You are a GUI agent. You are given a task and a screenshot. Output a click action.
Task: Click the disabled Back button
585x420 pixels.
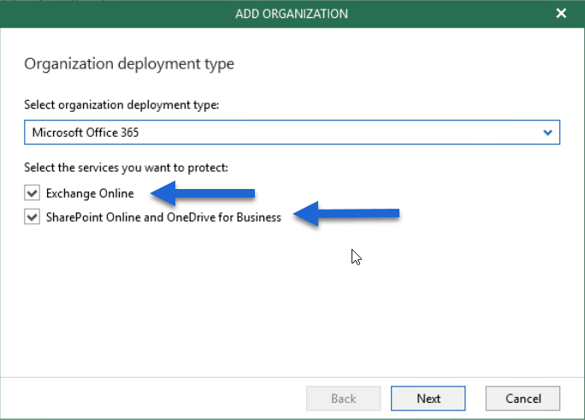click(x=343, y=399)
